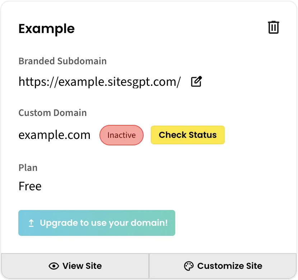Click the Branded Subdomain label
The width and height of the screenshot is (298, 280).
point(62,61)
